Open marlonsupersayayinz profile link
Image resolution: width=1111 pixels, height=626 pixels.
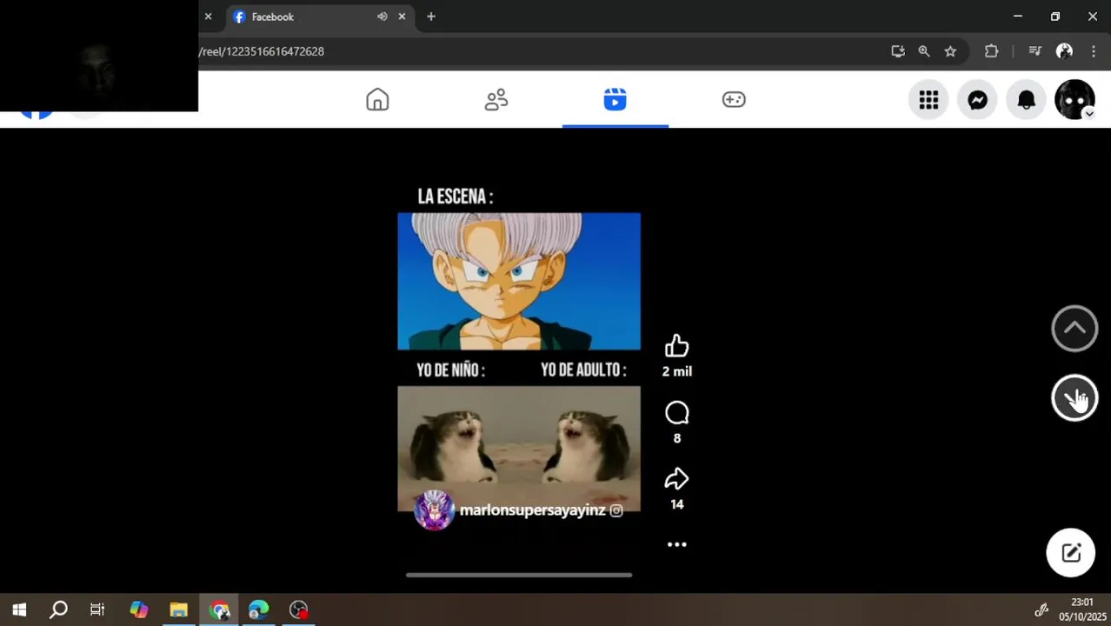click(x=532, y=510)
